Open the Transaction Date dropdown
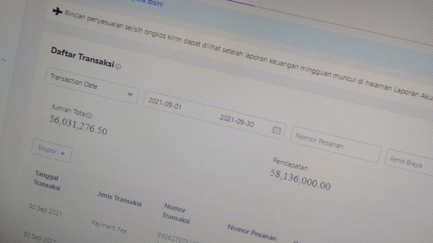The height and width of the screenshot is (243, 433). 92,85
